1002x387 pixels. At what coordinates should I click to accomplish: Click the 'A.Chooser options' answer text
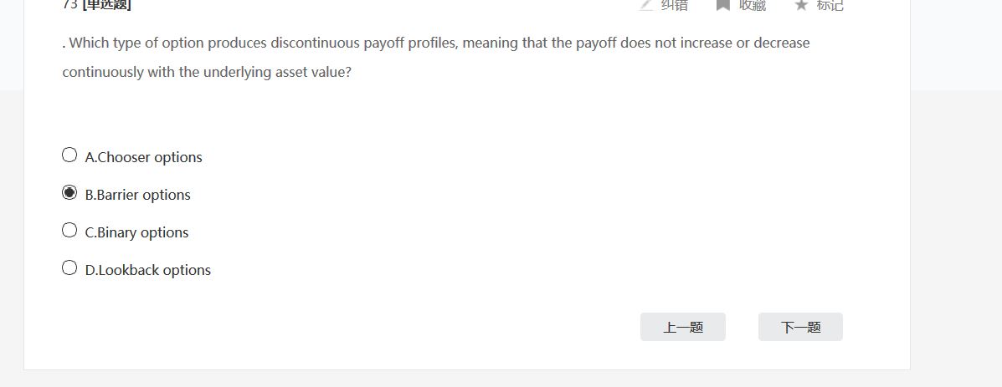click(144, 157)
